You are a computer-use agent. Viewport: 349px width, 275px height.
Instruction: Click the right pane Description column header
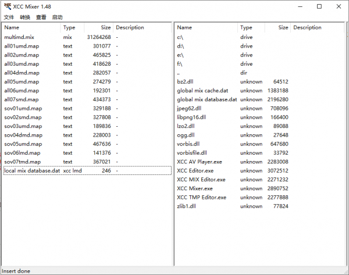[317, 27]
